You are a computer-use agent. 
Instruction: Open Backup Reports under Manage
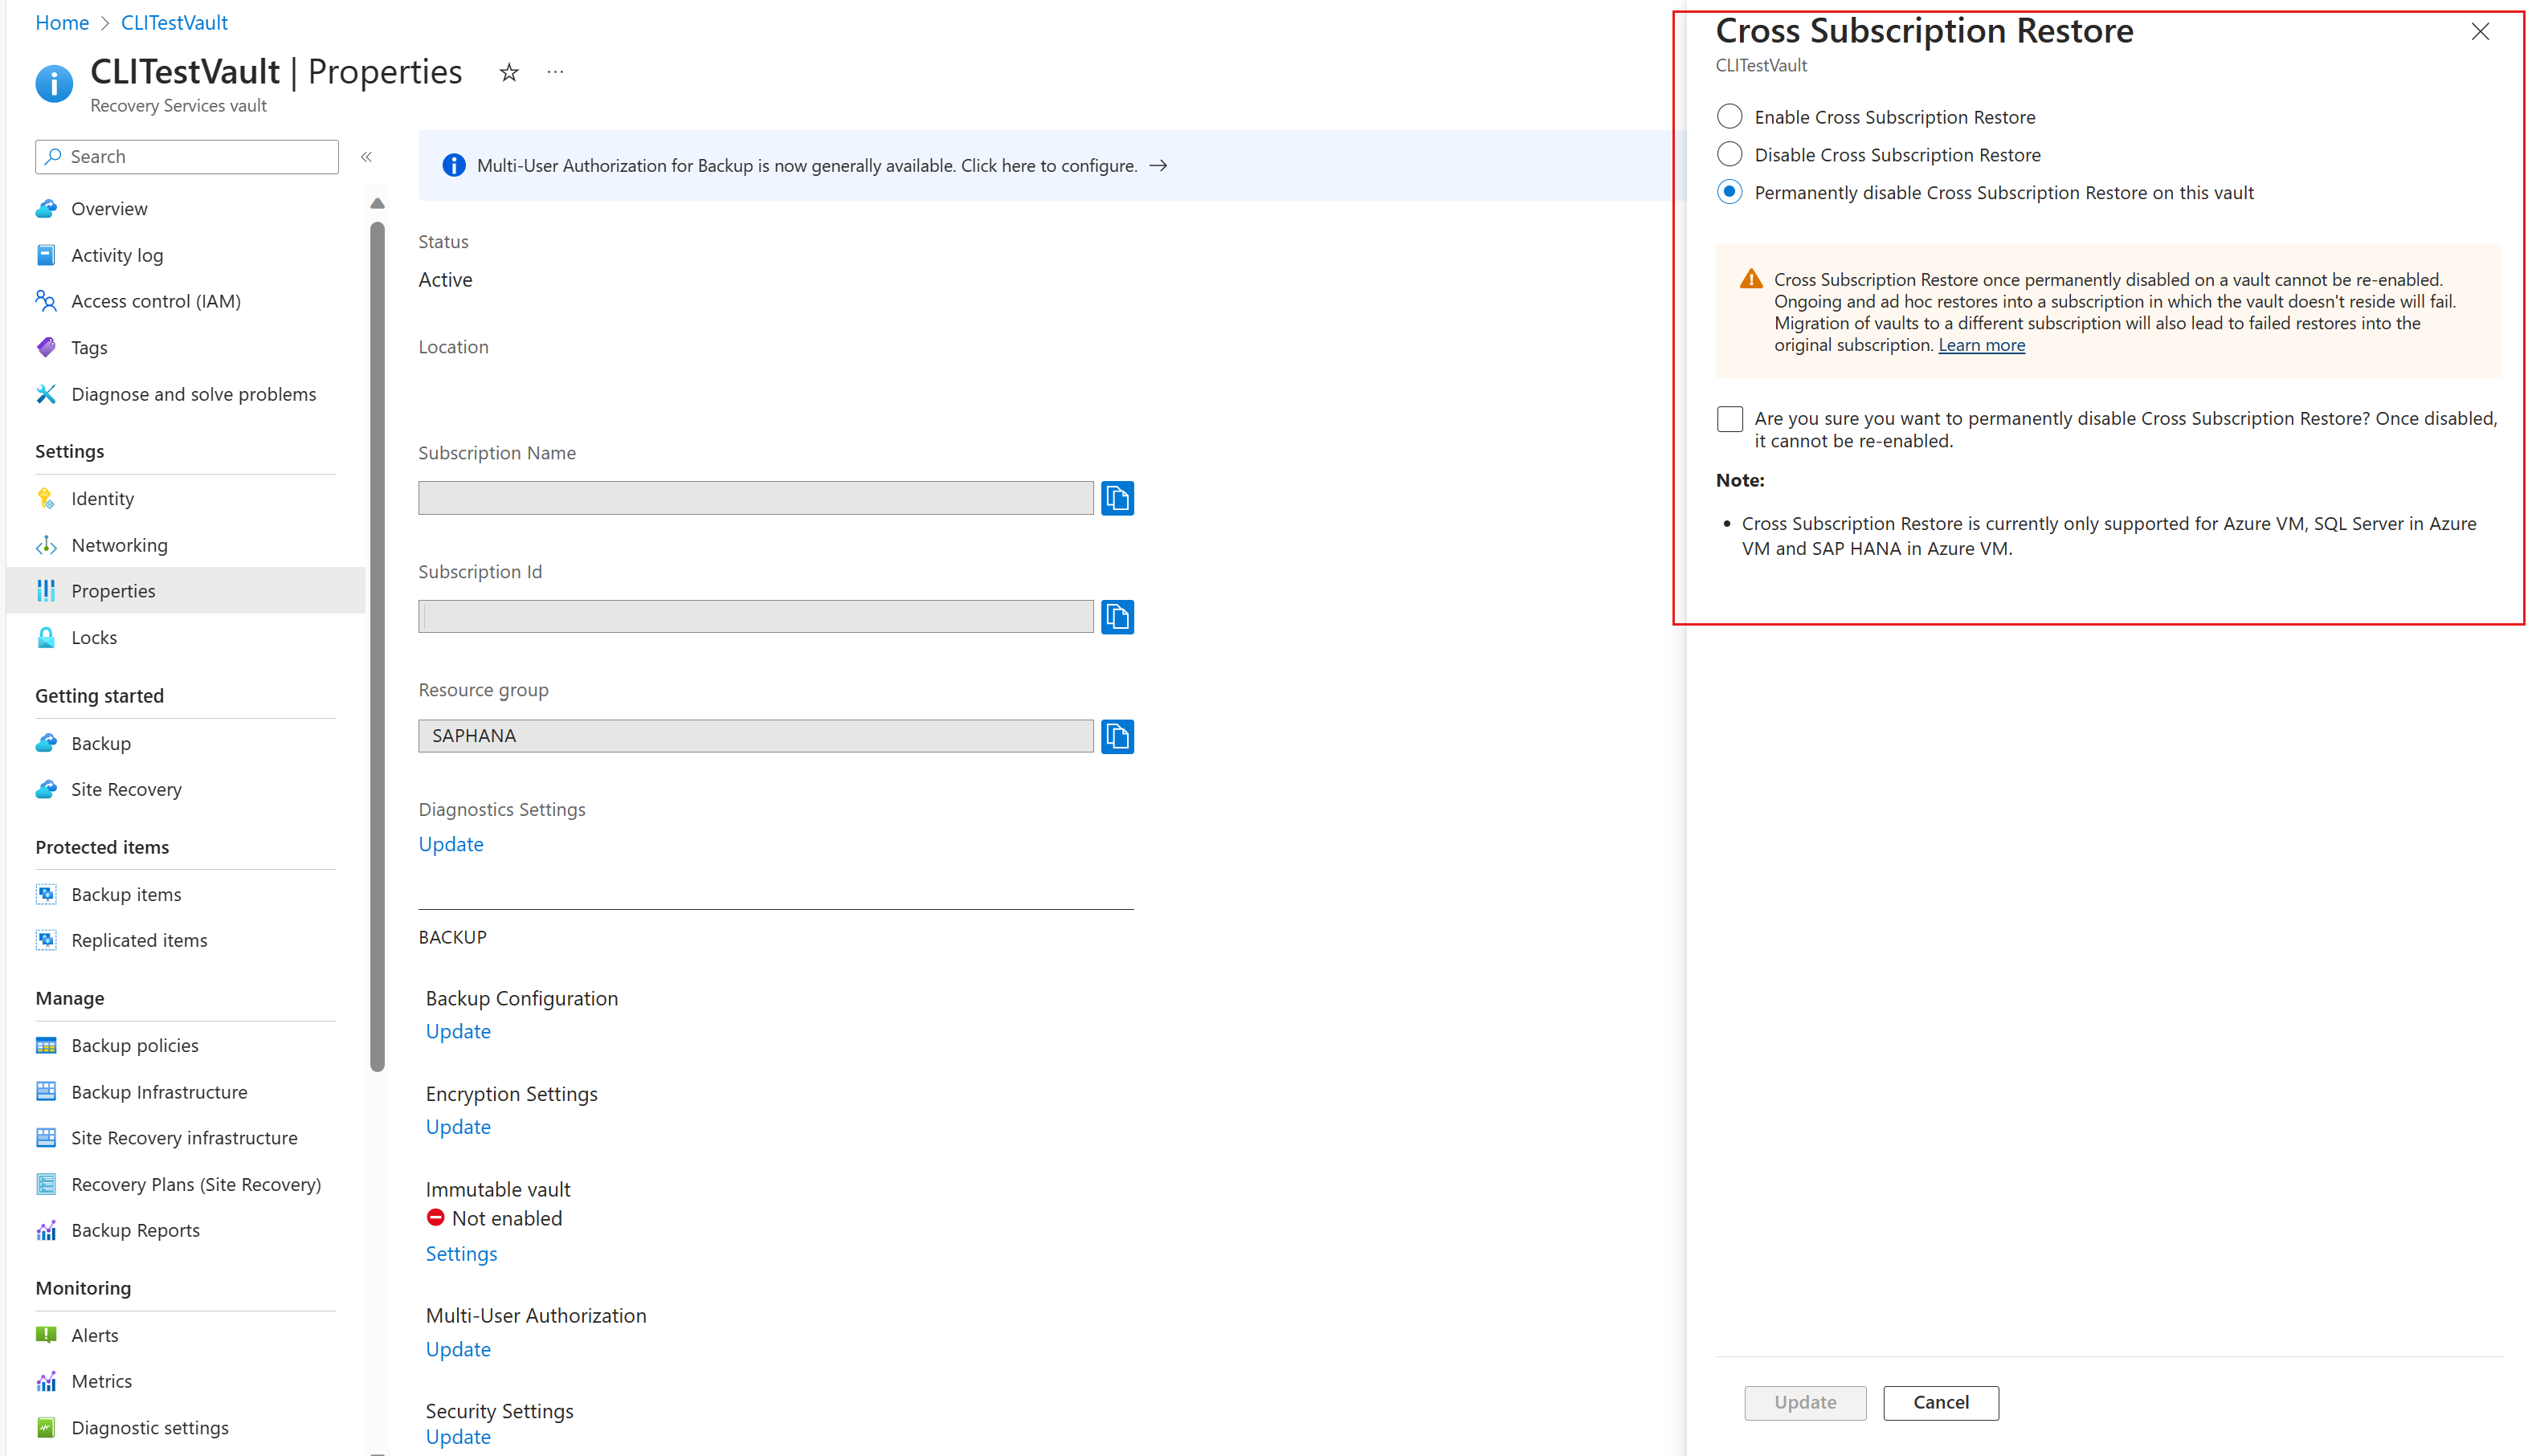click(x=135, y=1230)
